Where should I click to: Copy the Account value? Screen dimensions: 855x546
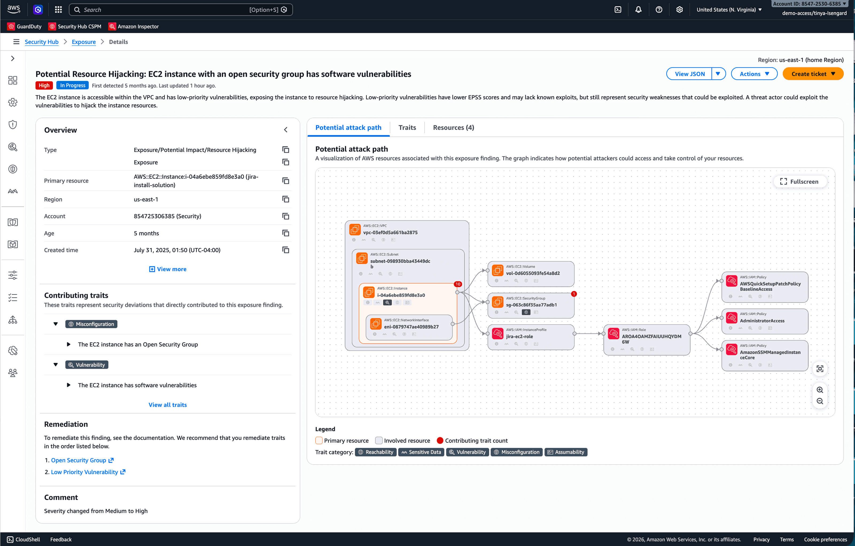(285, 216)
